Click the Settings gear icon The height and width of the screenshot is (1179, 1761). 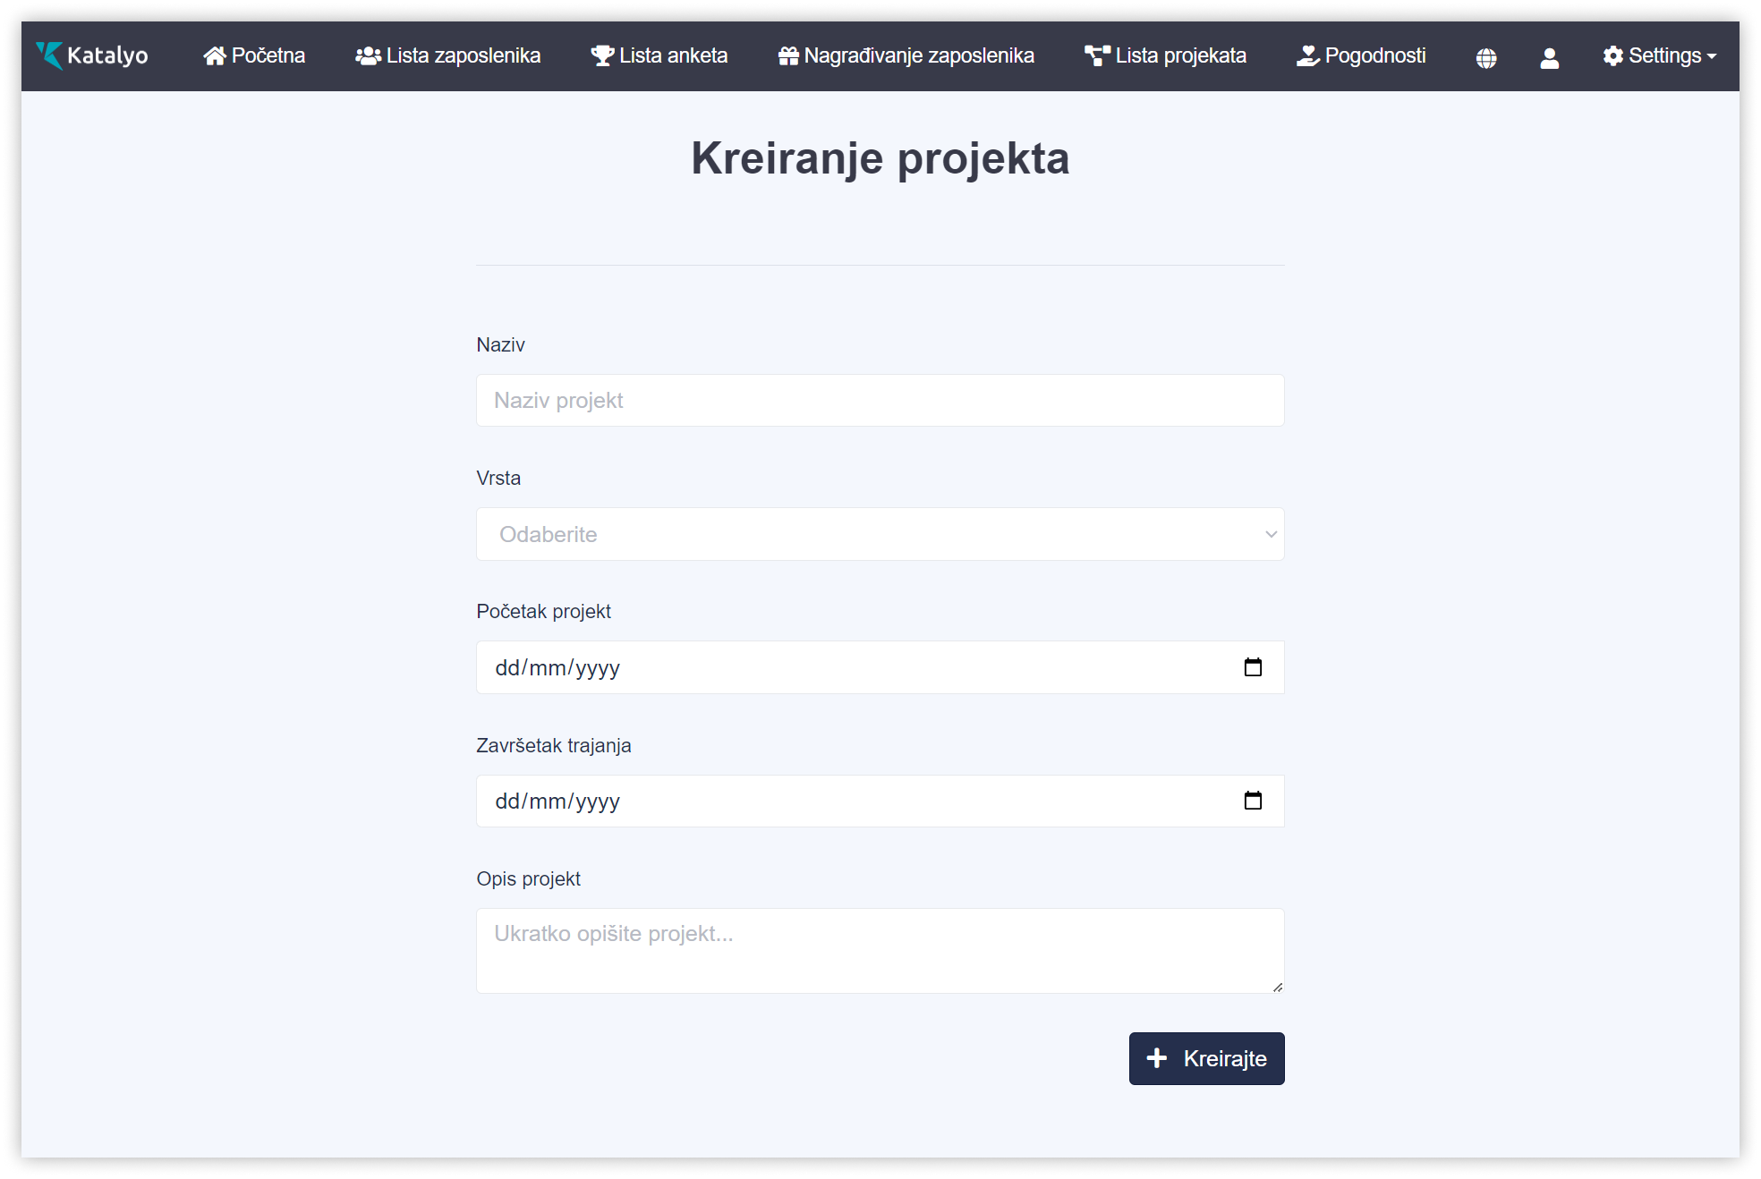(1612, 56)
